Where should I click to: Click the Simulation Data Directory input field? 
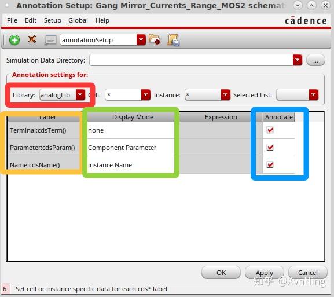(191, 60)
